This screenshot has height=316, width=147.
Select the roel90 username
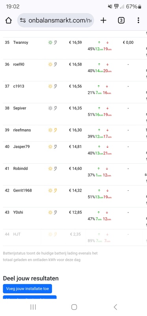[x=19, y=64]
